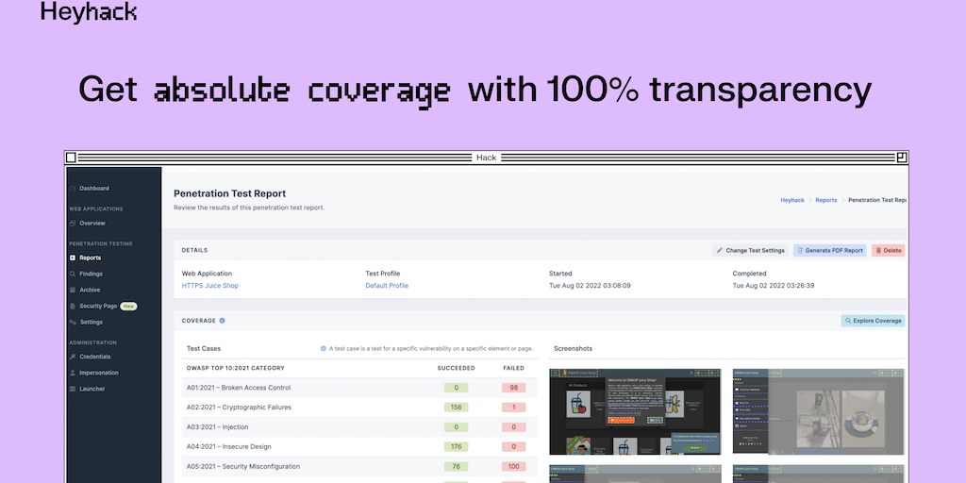Image resolution: width=966 pixels, height=483 pixels.
Task: Click the Credentials key icon
Action: coord(73,357)
